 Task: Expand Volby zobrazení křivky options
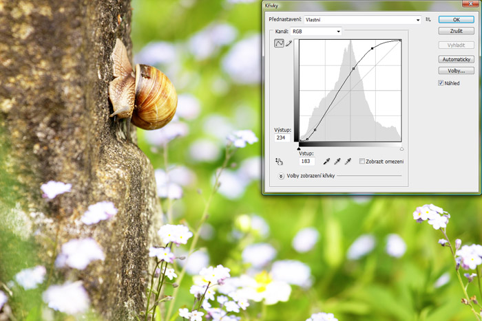[281, 176]
